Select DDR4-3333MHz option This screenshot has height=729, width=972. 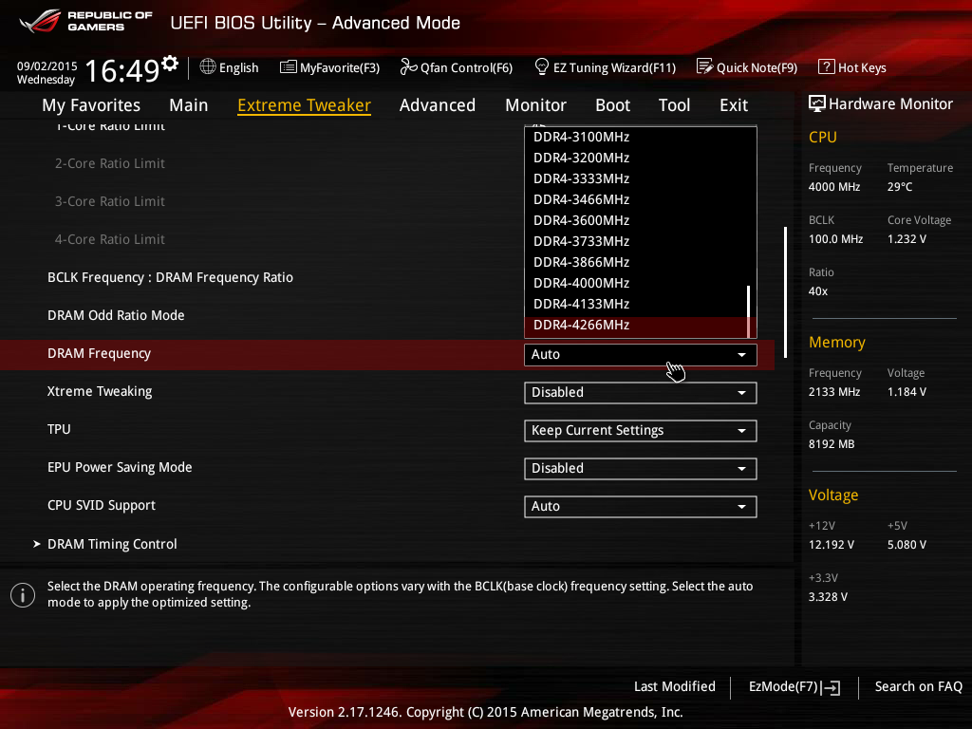click(636, 179)
